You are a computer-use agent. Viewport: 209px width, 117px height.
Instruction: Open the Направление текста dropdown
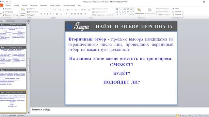101,9
